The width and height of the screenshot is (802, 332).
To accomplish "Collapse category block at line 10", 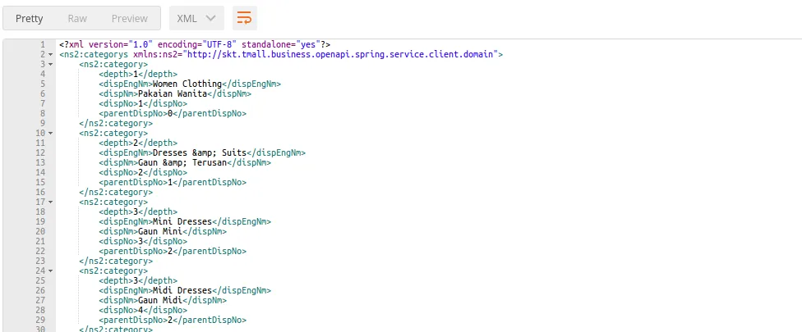I will point(51,133).
